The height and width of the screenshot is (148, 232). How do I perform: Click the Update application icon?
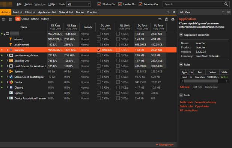[x=11, y=93]
